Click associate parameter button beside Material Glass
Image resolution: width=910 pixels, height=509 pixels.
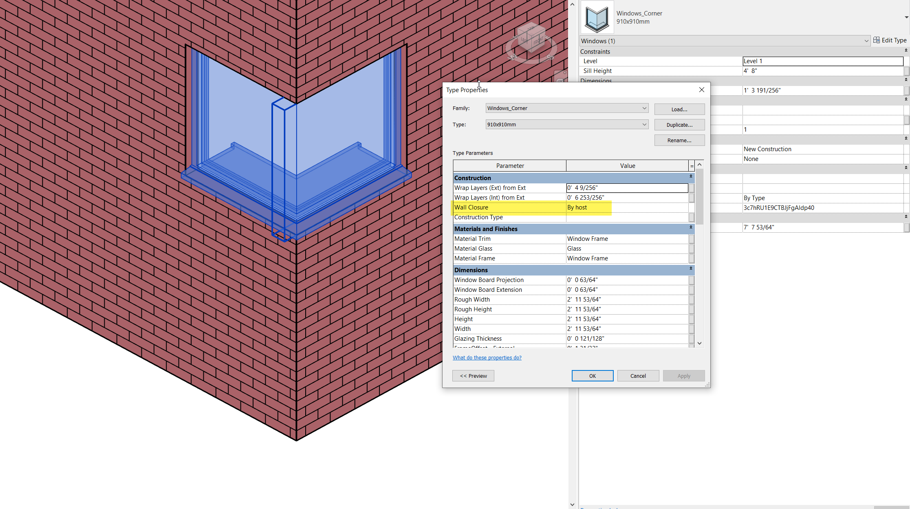691,249
